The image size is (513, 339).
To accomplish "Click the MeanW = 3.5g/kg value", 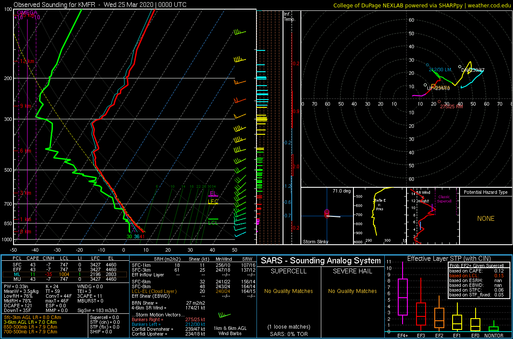I will click(x=22, y=292).
